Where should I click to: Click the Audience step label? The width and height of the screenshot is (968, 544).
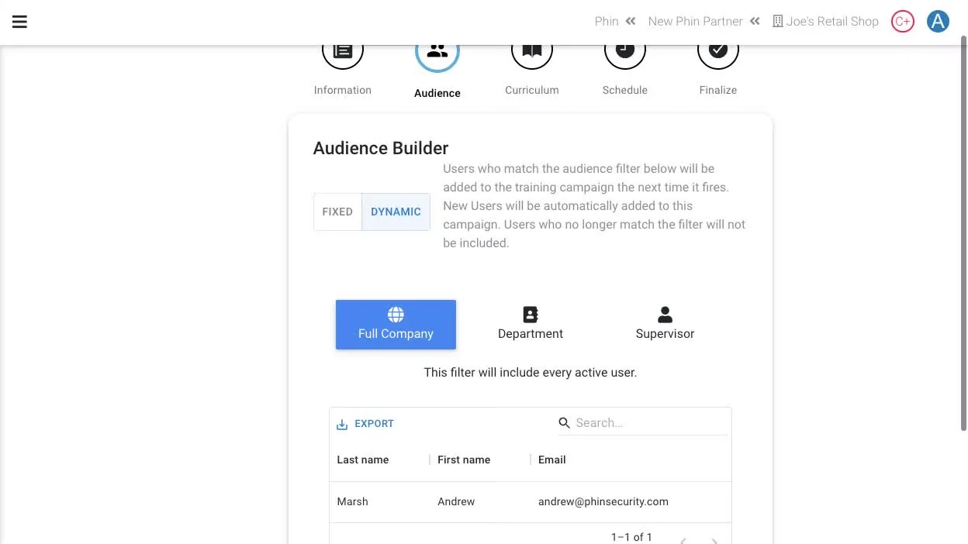(x=437, y=93)
